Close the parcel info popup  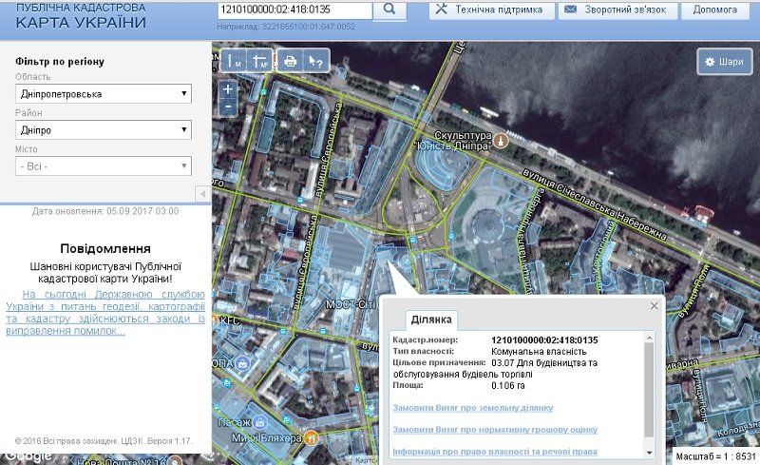coord(654,306)
